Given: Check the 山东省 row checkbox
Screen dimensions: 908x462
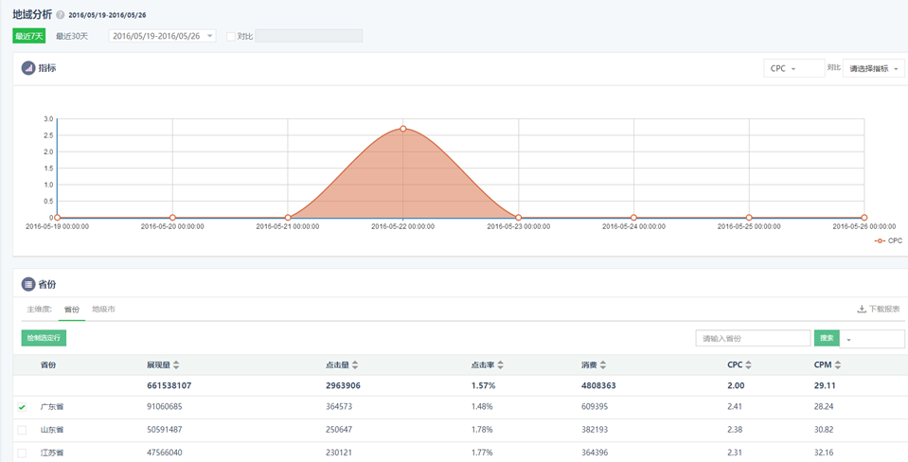Looking at the screenshot, I should (x=22, y=430).
